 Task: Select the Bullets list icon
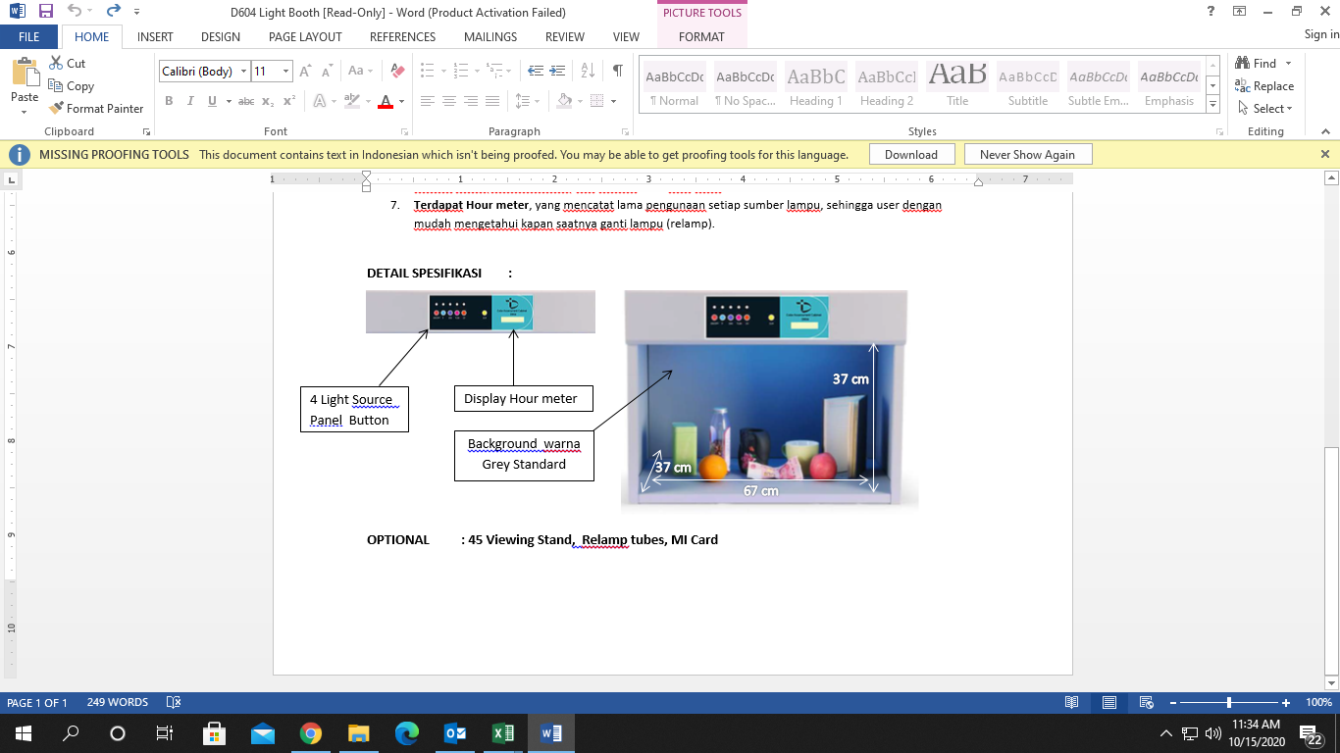pyautogui.click(x=427, y=71)
